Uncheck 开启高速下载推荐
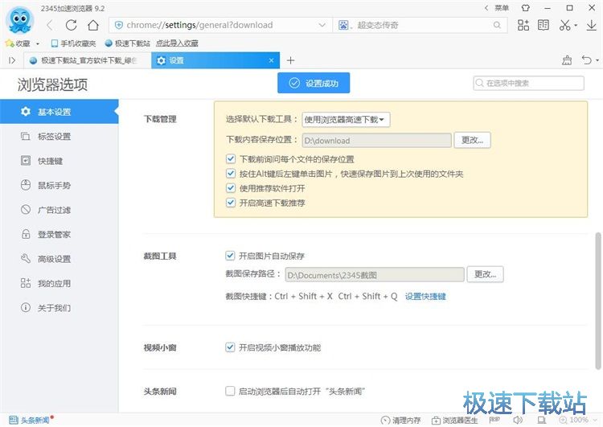 (x=231, y=203)
